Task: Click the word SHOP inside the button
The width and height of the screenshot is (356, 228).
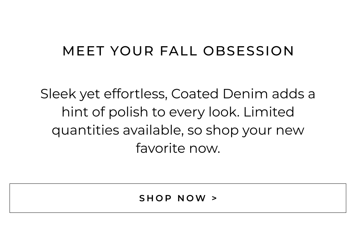Action: coord(156,198)
